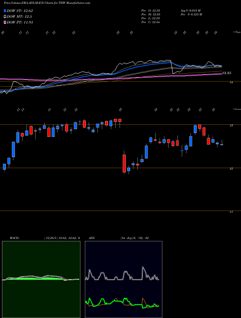Click the '<Tops' marker label at right
Viewport: 241px width, 318px height.
point(237,32)
